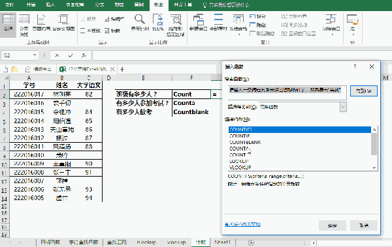Viewport: 392px width, 247px height.
Task: Add a new document tab with plus
Action: click(x=122, y=69)
